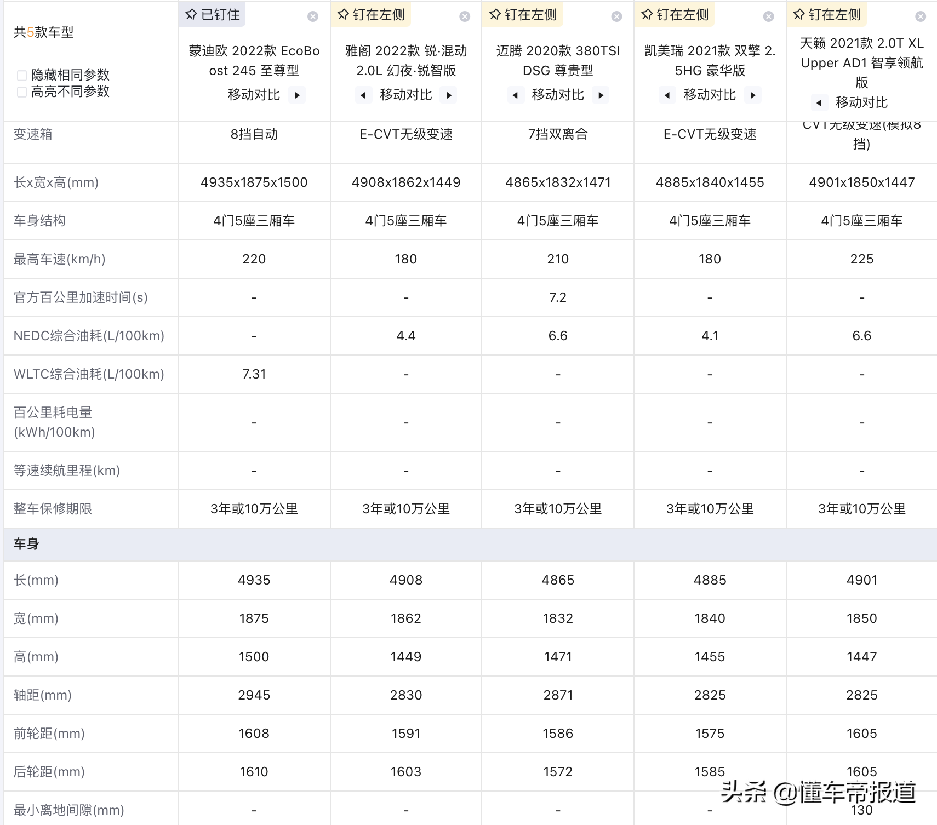Remove the 雅阁 2022款 column with its close icon

(x=465, y=16)
